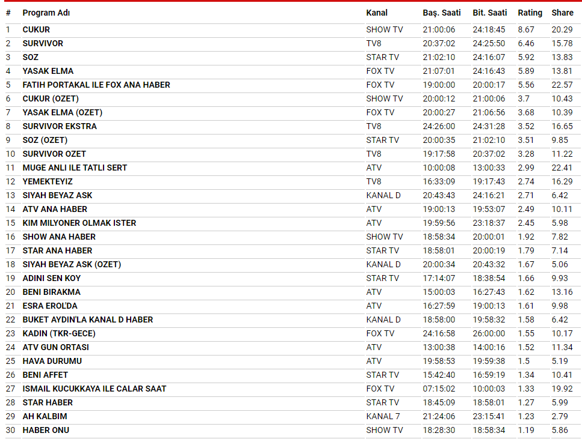Select the 'HABER ONU' program name
Screen dimensions: 582x439
pos(46,431)
